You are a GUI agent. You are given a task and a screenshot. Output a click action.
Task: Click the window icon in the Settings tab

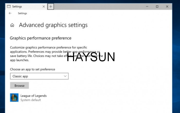coord(8,6)
